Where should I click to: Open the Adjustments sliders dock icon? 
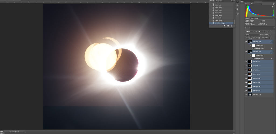point(237,5)
